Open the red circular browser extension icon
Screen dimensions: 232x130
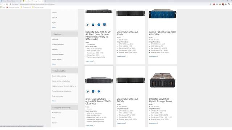click(214, 4)
